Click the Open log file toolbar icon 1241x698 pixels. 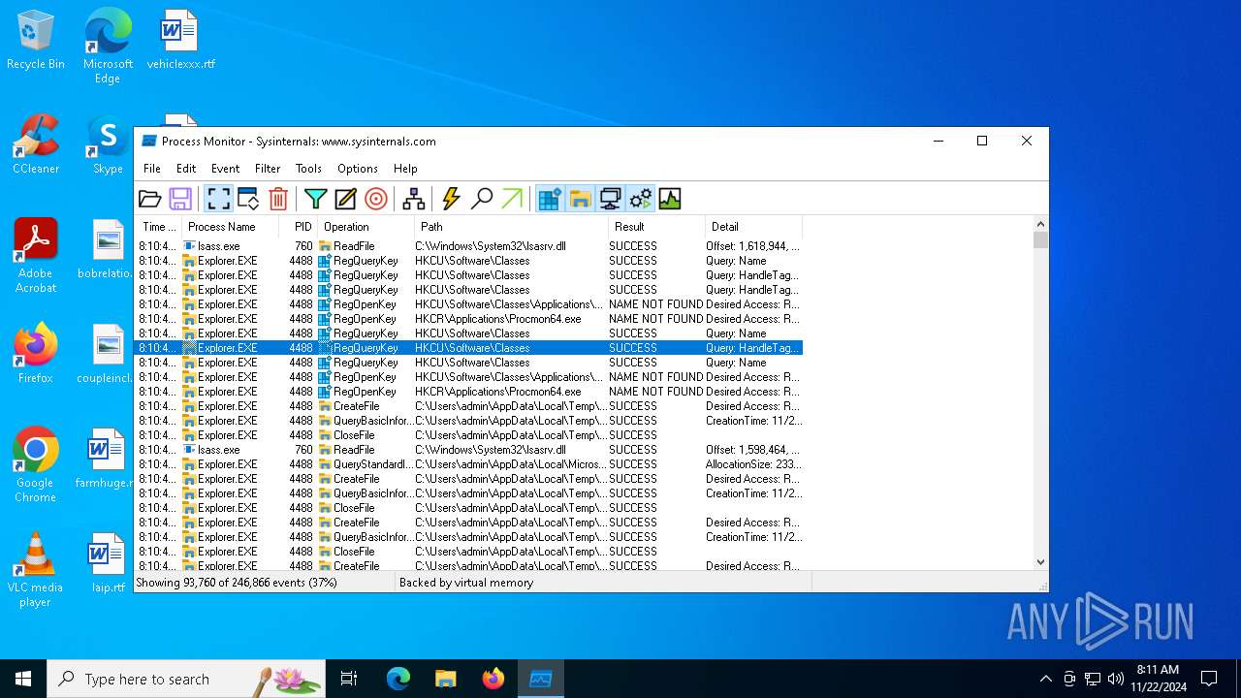click(x=150, y=199)
